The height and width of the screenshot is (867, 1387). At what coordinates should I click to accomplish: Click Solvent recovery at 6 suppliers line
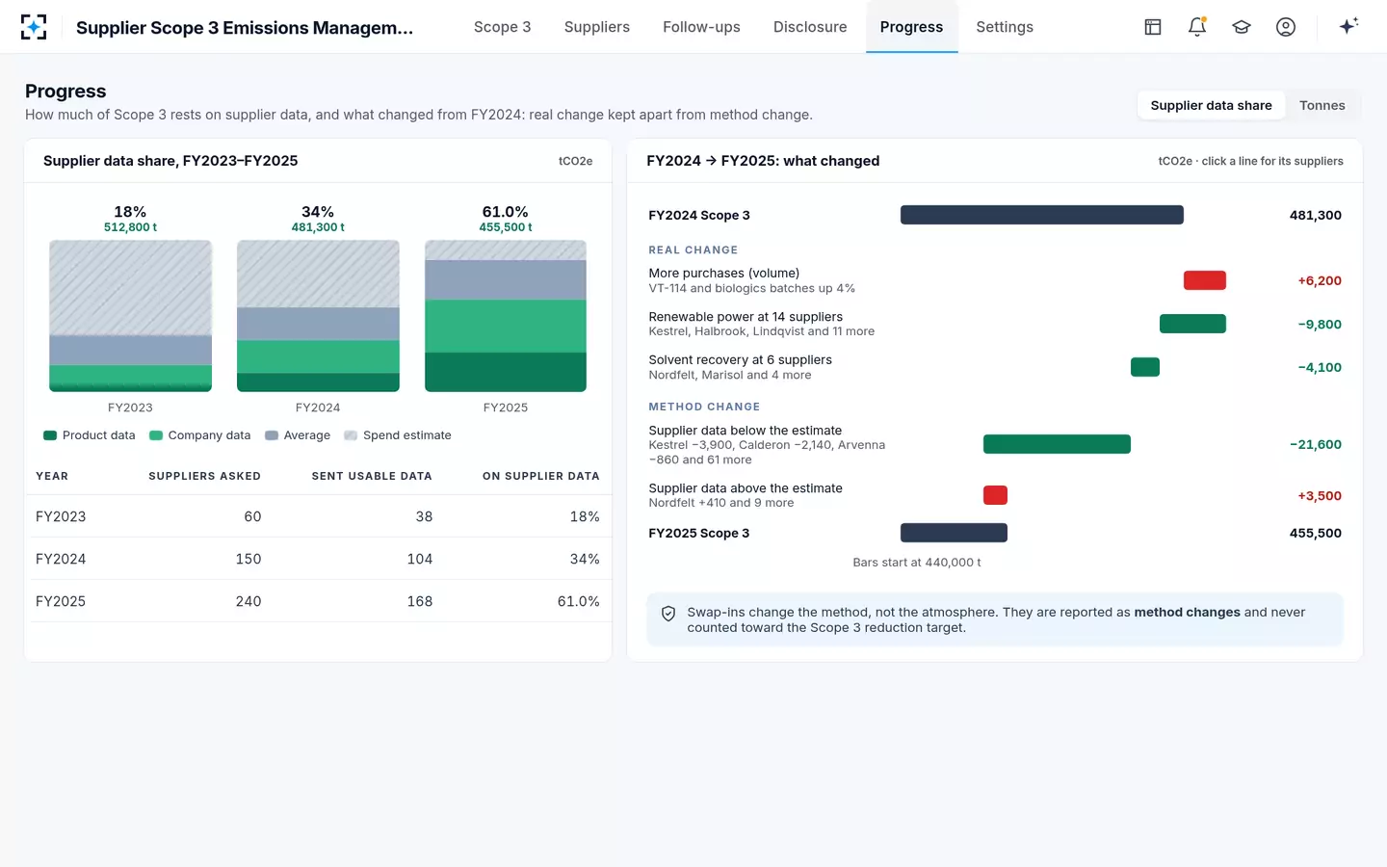995,367
